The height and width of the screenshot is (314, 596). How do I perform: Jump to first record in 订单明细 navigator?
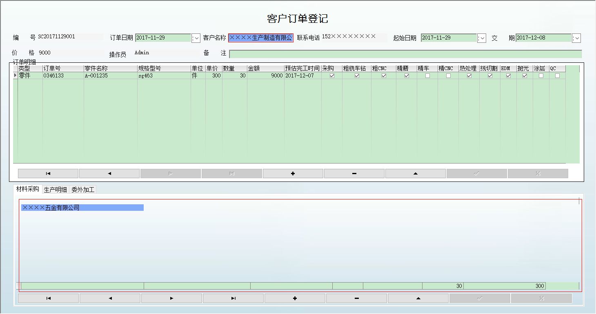(x=48, y=174)
